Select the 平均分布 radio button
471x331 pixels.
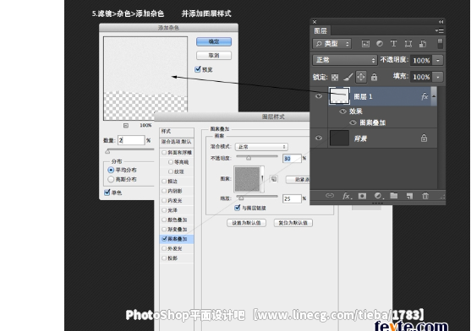(111, 170)
